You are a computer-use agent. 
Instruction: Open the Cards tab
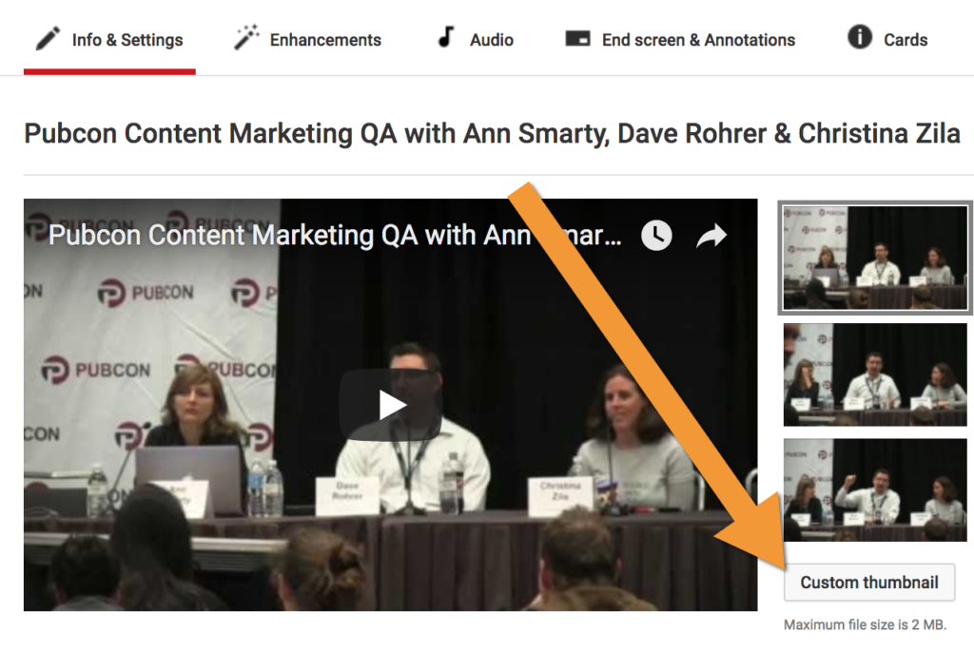tap(887, 39)
